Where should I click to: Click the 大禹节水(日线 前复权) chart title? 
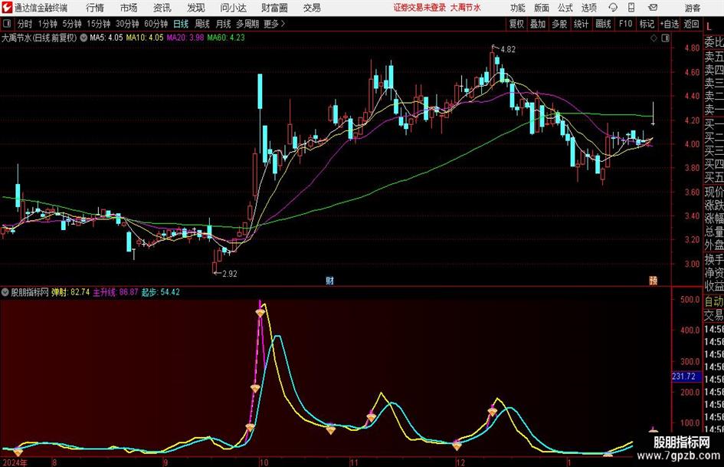(x=39, y=38)
